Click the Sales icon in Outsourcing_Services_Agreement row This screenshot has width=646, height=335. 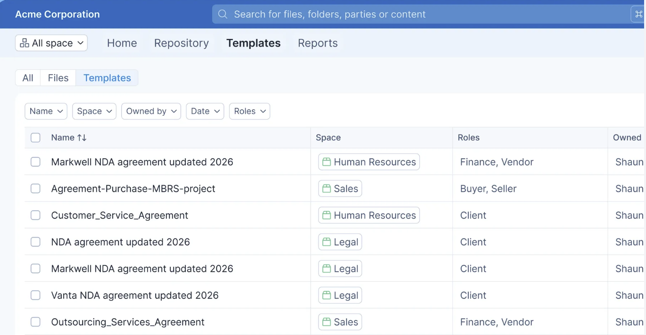pos(326,322)
